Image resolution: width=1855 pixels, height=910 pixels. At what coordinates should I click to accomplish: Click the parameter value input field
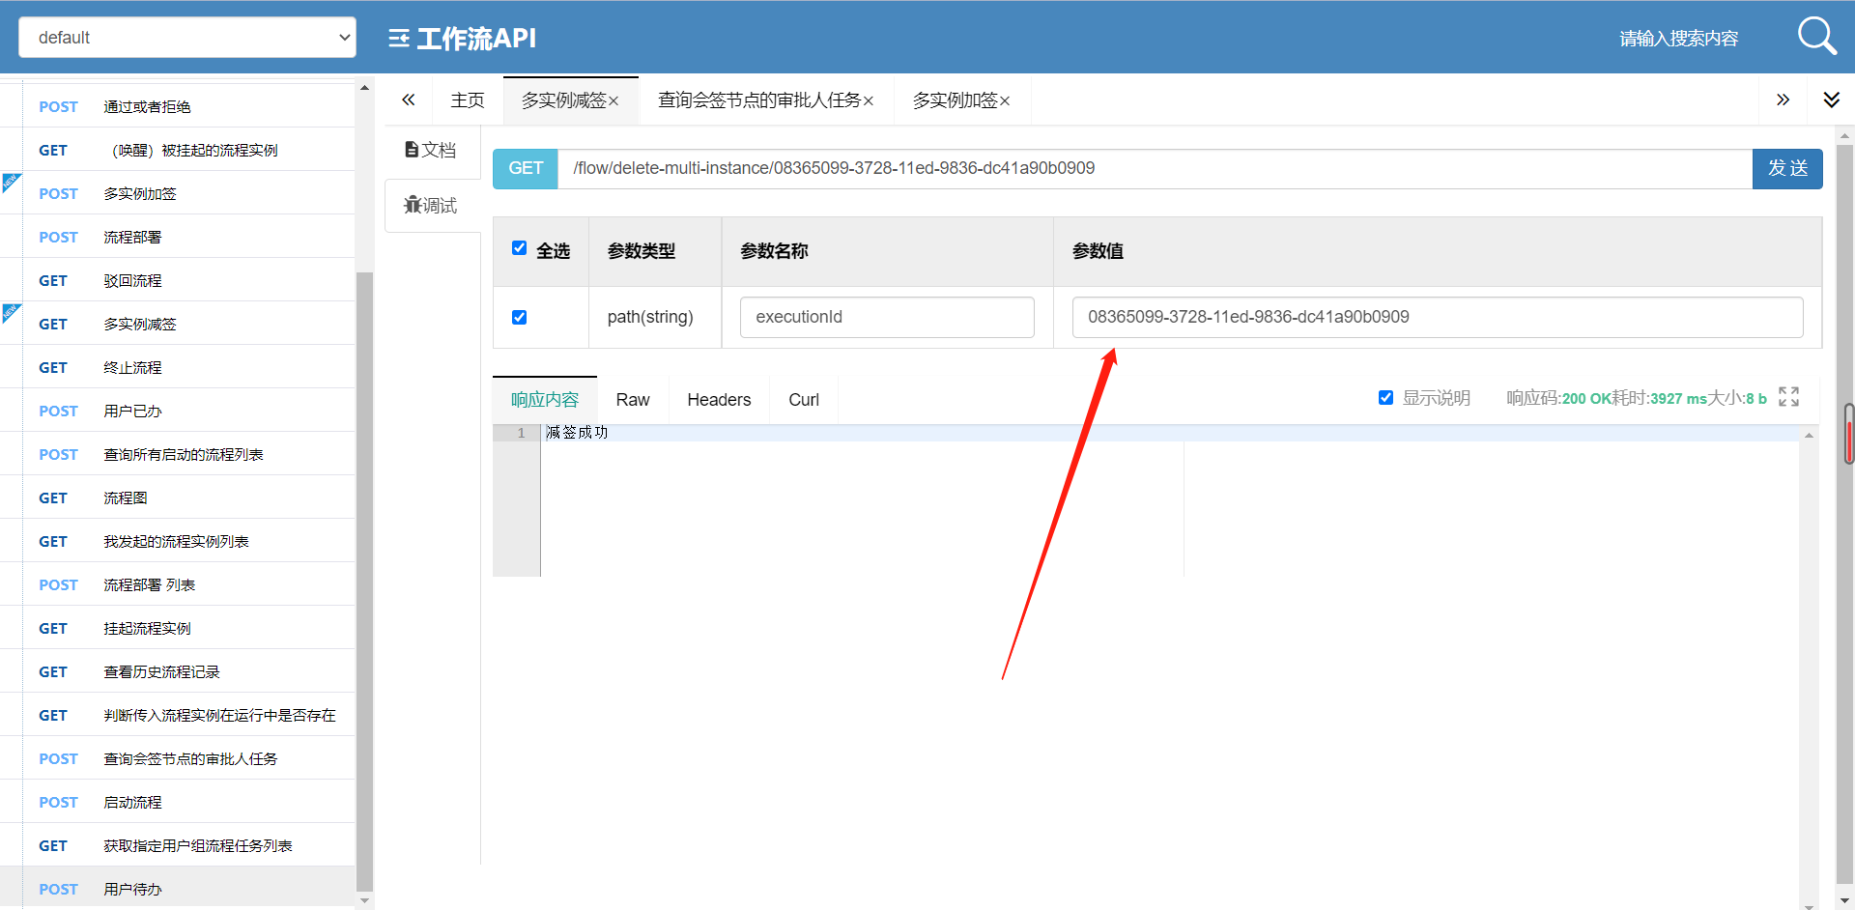click(x=1438, y=317)
